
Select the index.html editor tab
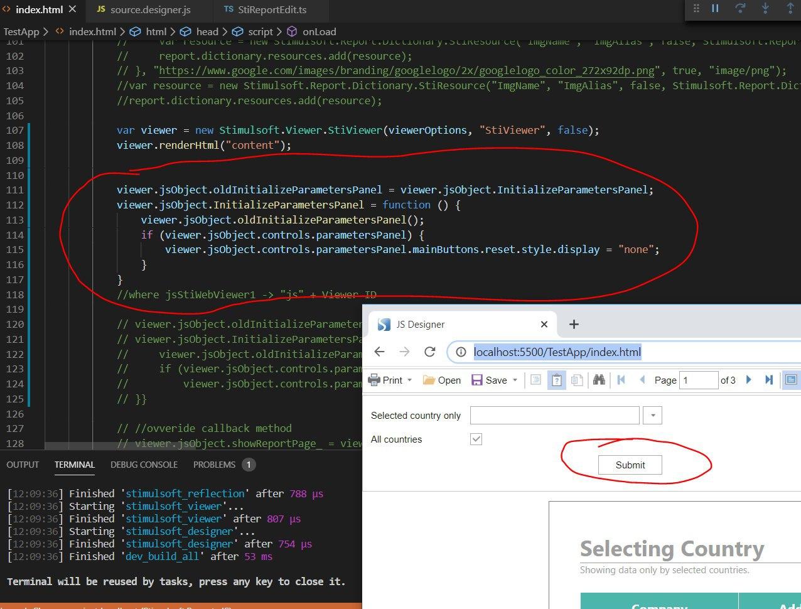click(40, 9)
